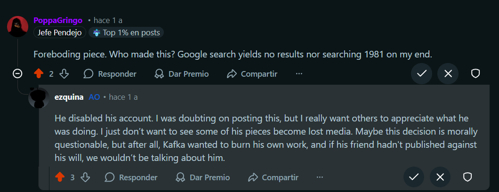Open moderator shield menu for PoppaGringo's comment
Viewport: 499px width, 192px height.
point(475,73)
